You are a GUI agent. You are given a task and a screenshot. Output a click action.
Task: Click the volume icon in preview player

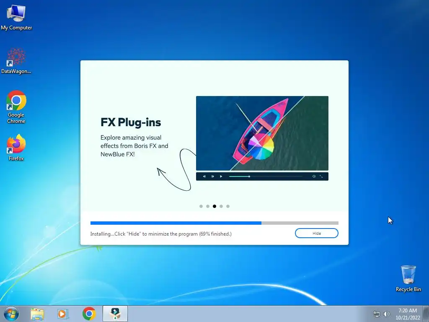314,177
